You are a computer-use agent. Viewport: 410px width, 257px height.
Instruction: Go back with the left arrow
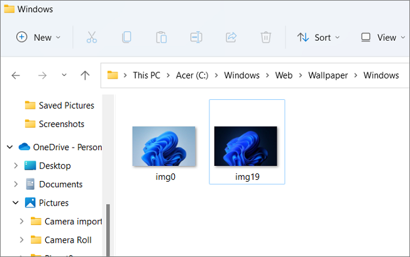16,75
